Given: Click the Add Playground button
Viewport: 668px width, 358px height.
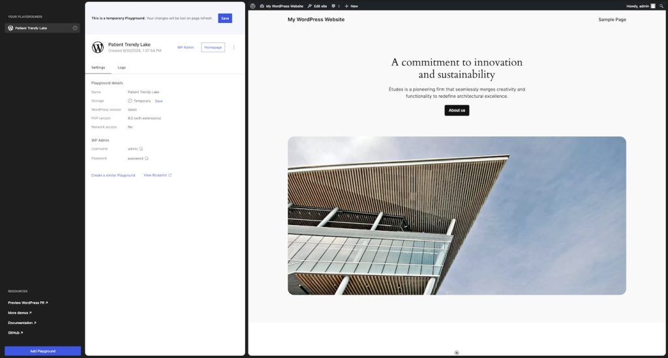Looking at the screenshot, I should [x=42, y=351].
